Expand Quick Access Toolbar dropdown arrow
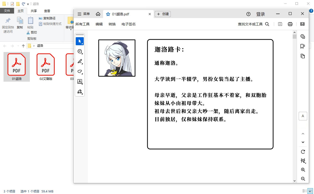 (x=28, y=4)
